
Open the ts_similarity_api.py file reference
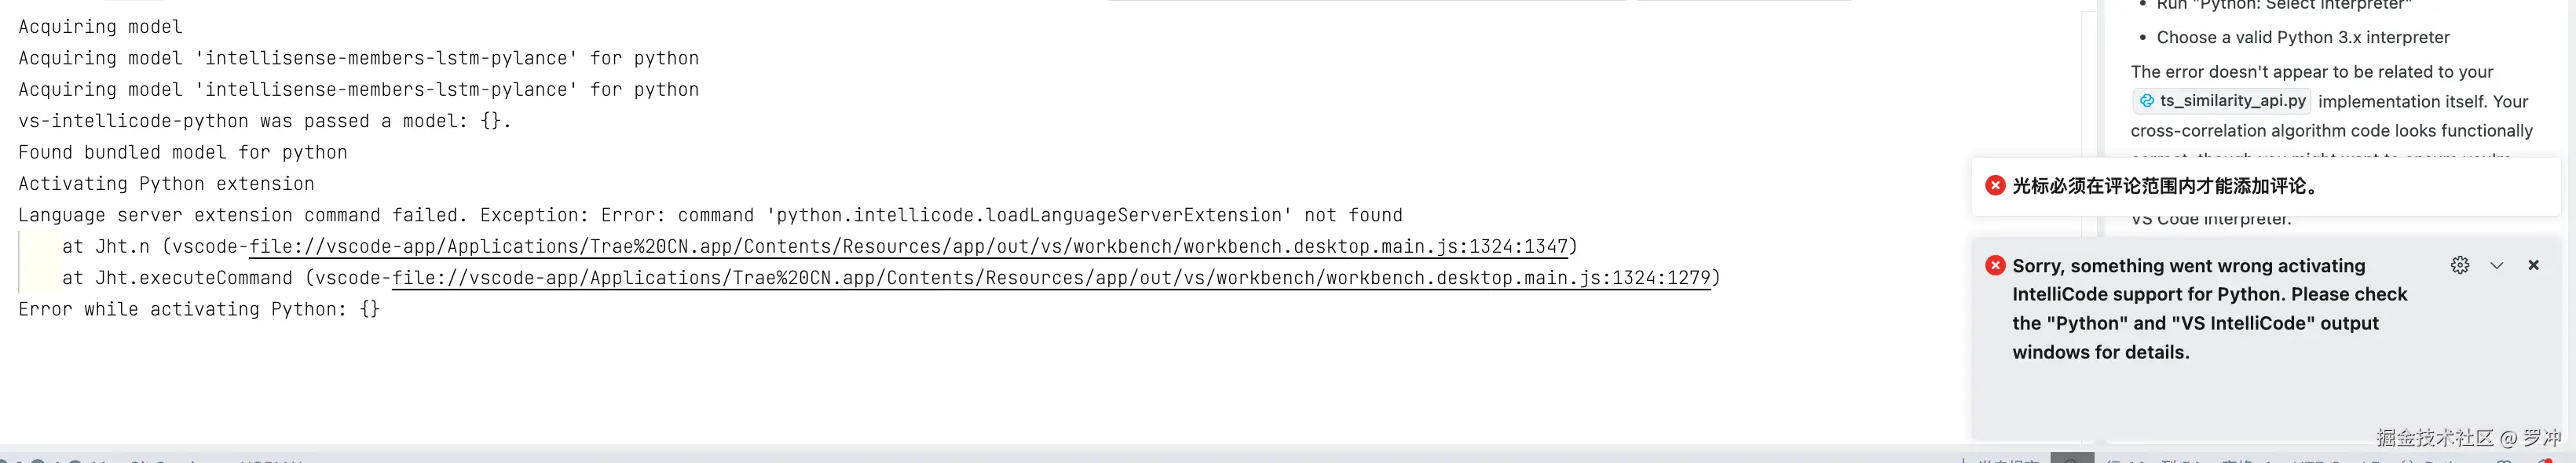click(2232, 101)
